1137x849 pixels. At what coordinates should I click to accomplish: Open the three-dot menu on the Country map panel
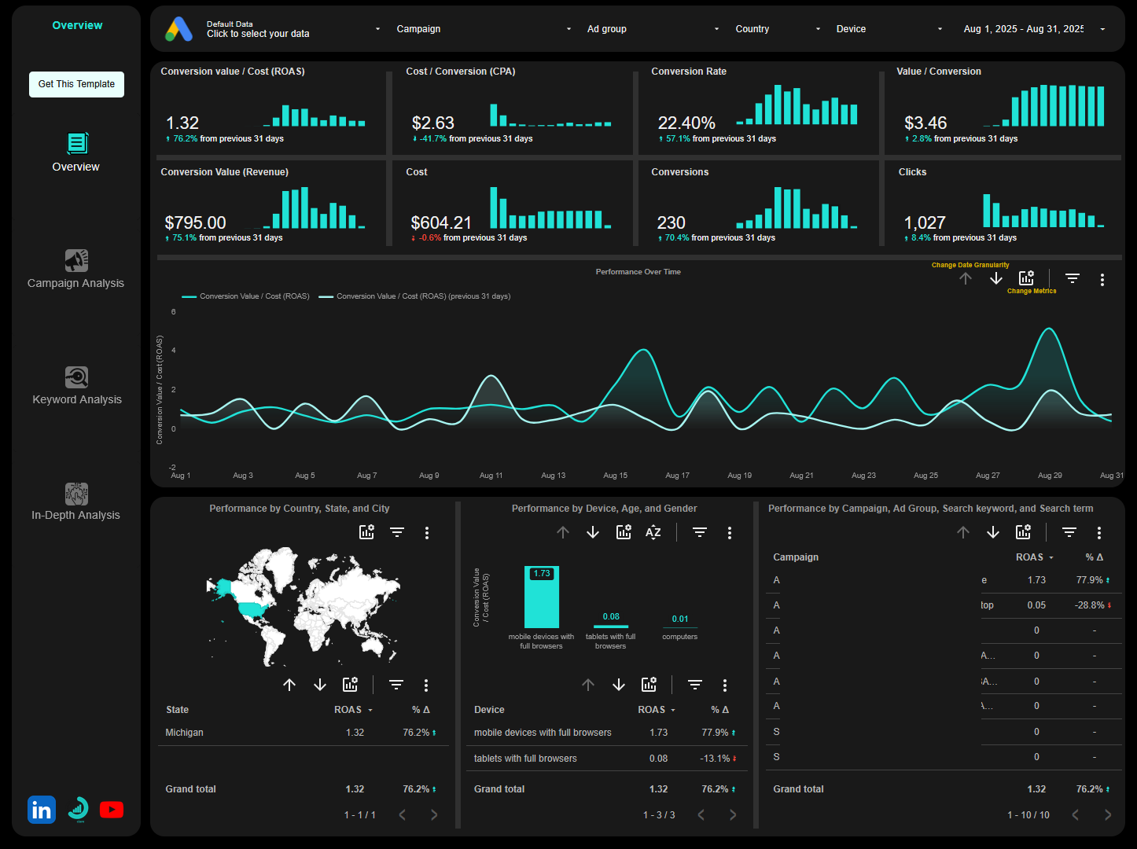point(427,532)
